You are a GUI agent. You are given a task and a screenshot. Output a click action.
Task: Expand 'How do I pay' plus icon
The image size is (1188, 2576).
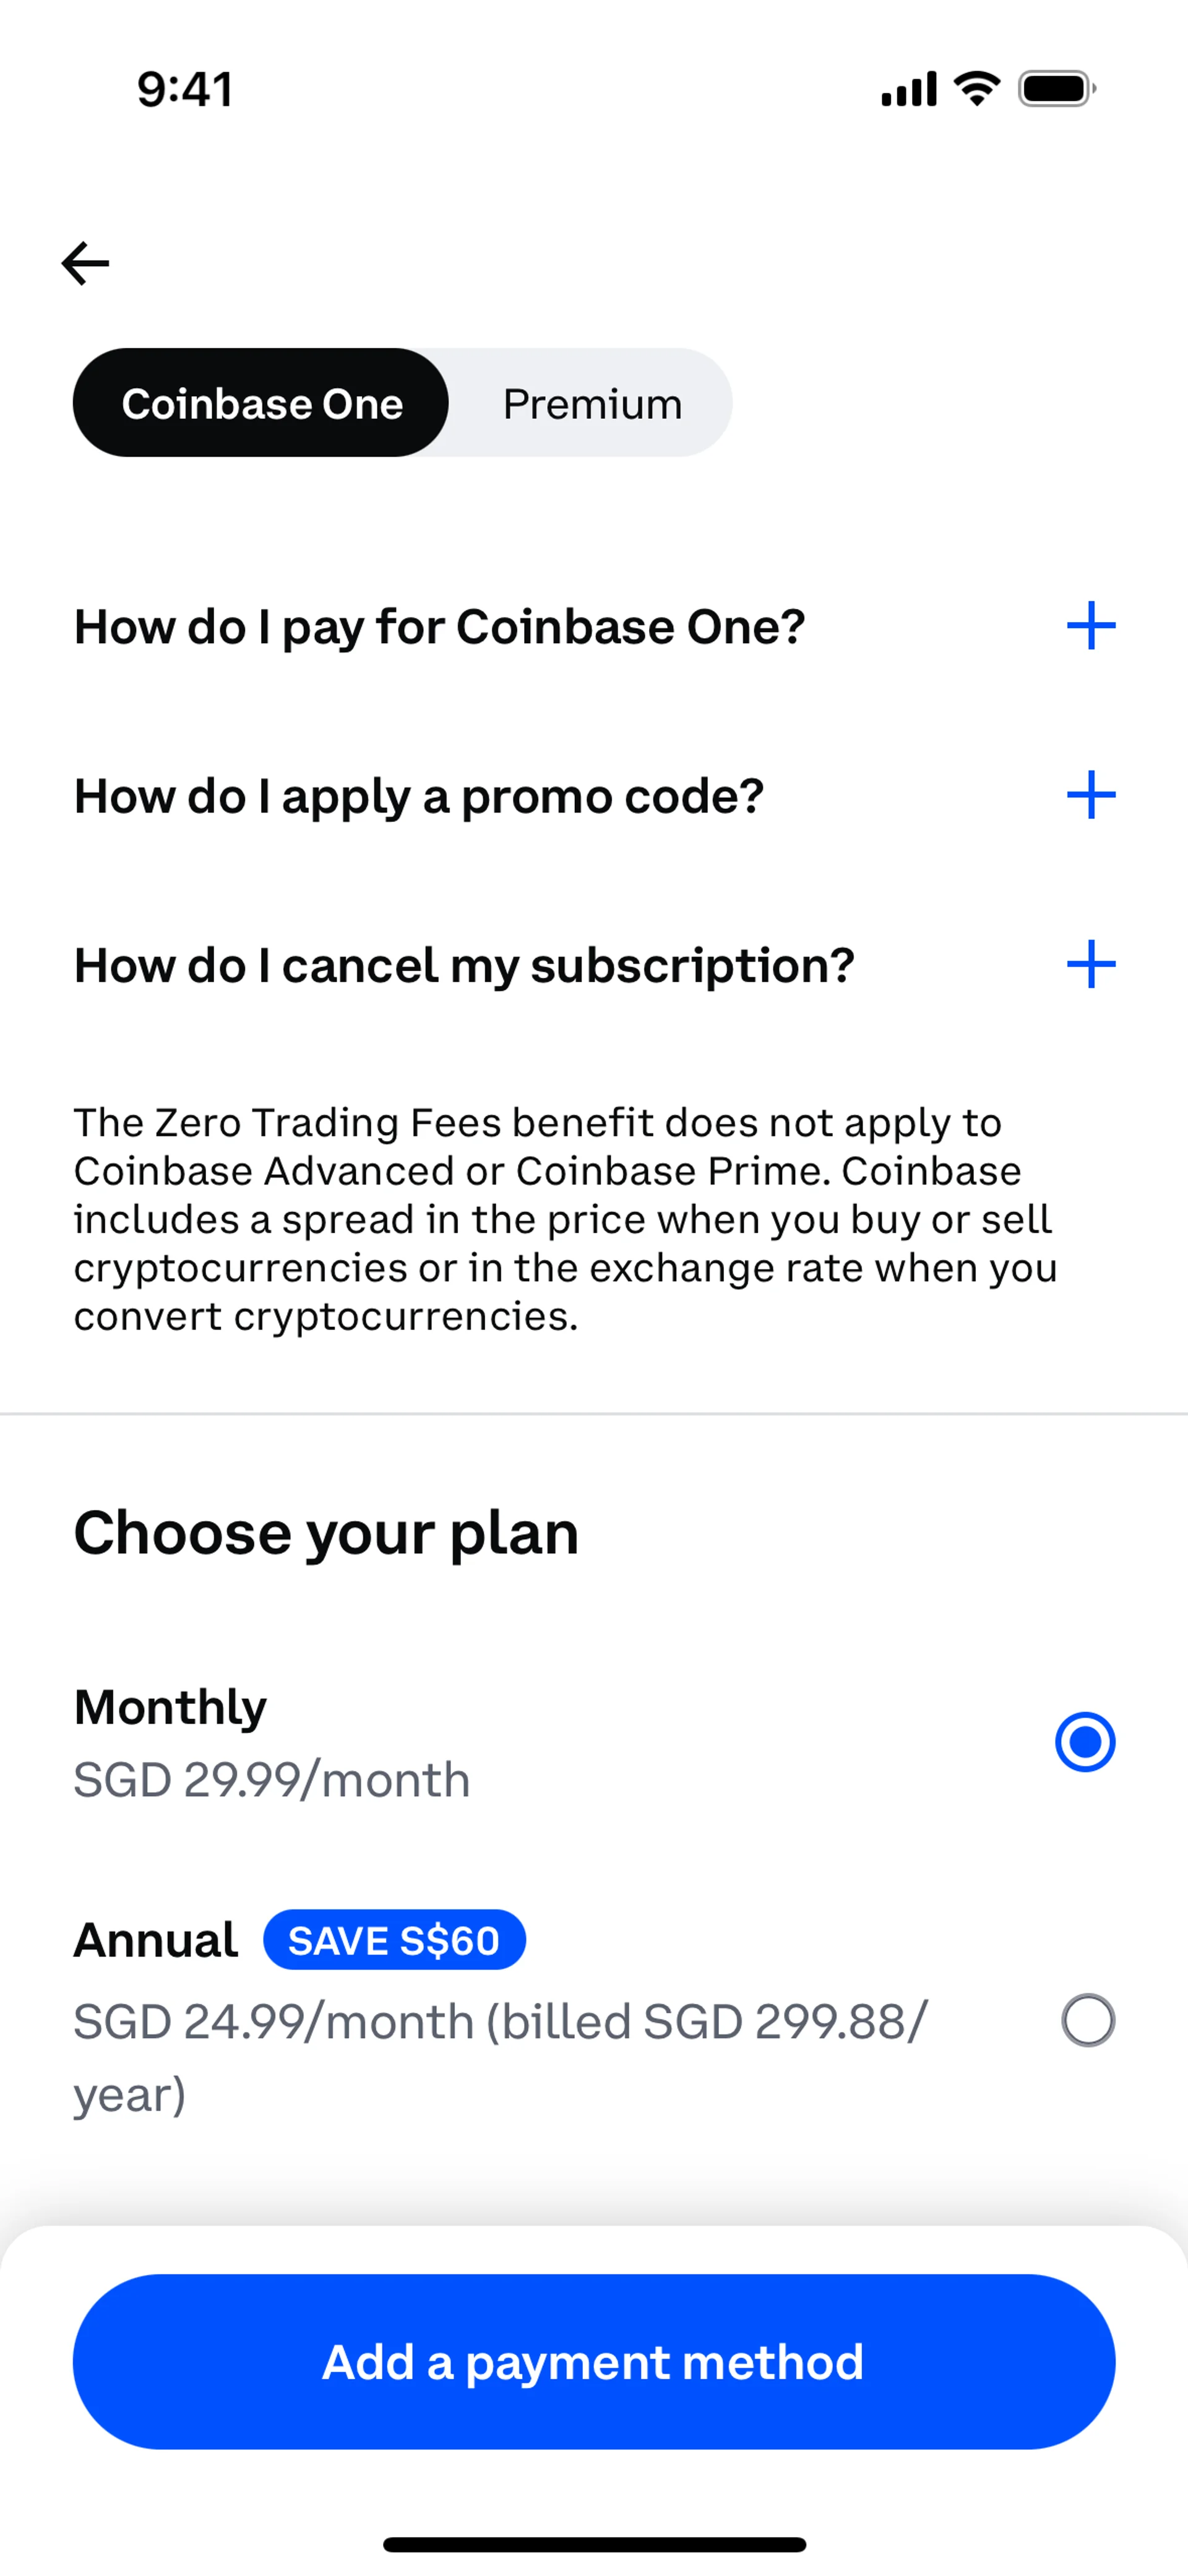point(1090,626)
